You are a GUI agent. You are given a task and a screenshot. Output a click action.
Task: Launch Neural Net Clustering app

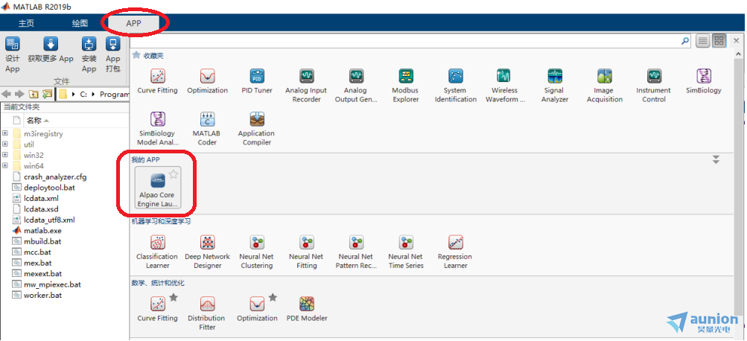tap(257, 252)
